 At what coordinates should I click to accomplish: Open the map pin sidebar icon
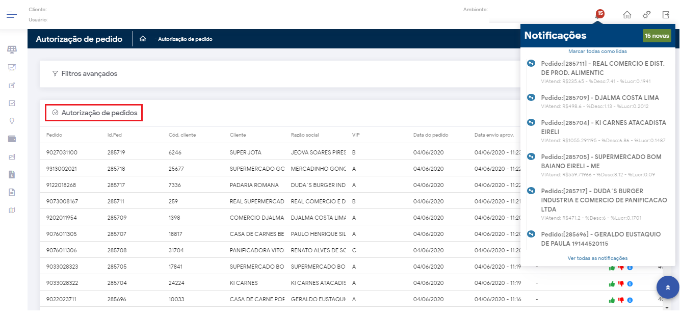[12, 121]
